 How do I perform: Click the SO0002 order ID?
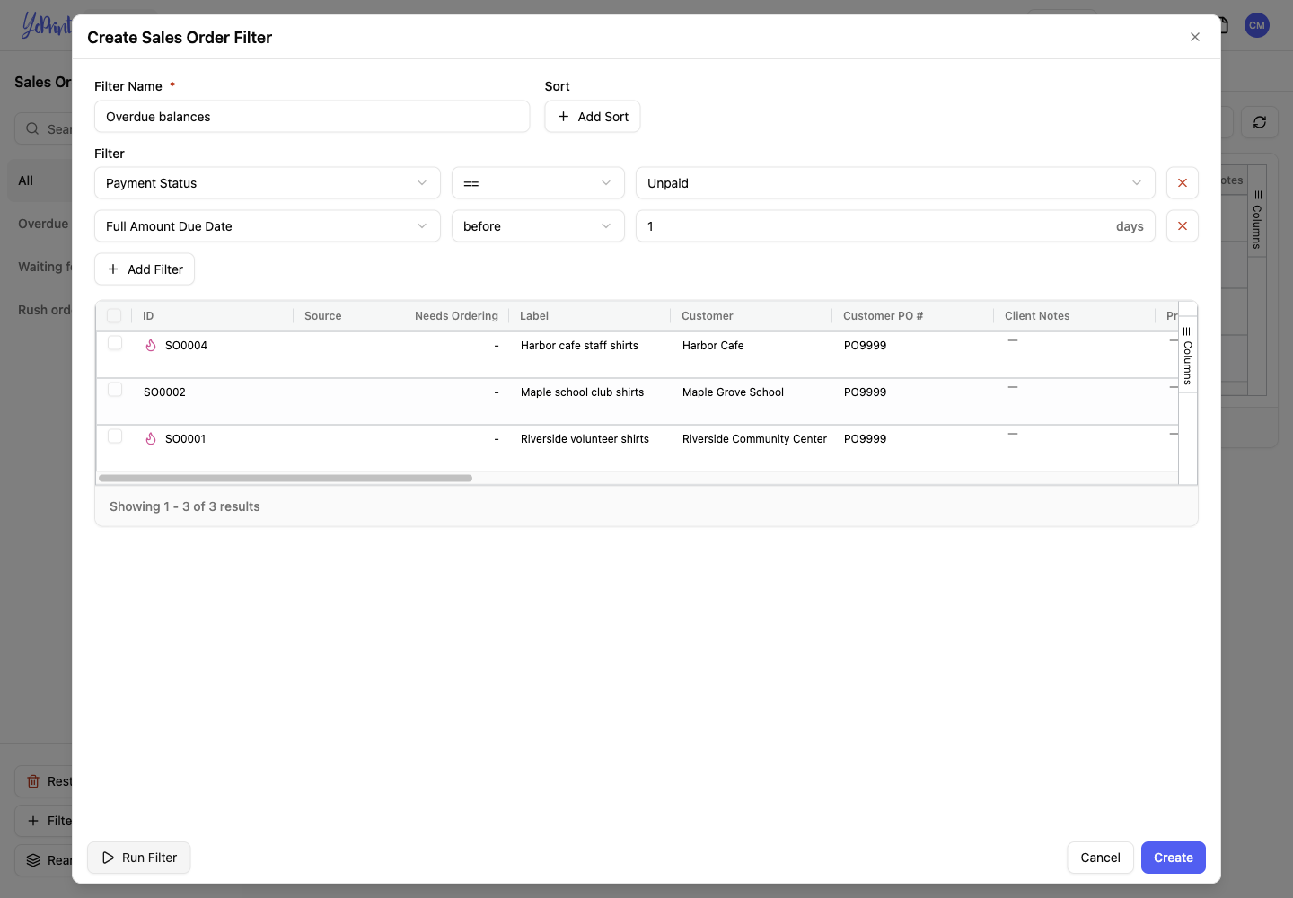(x=164, y=392)
